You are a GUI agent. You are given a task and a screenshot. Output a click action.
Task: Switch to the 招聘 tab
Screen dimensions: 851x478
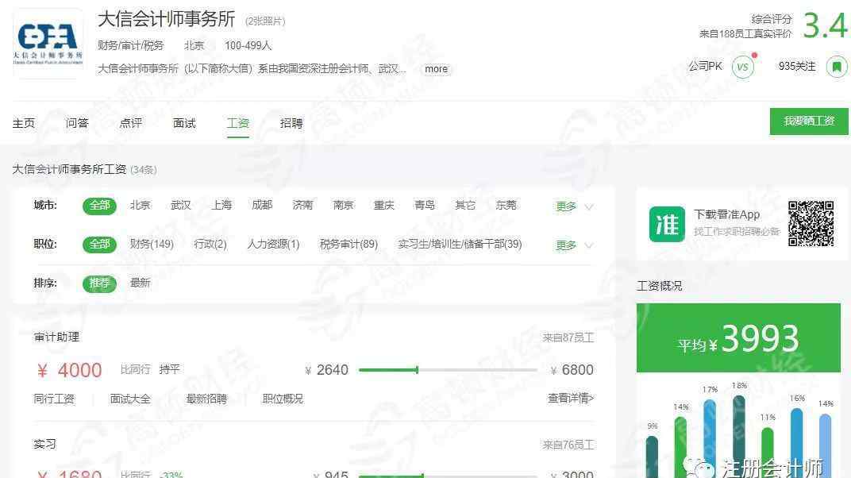291,123
